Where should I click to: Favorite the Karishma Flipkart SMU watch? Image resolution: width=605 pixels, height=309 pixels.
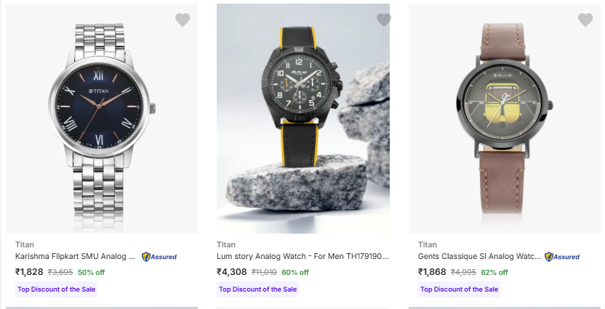coord(183,20)
